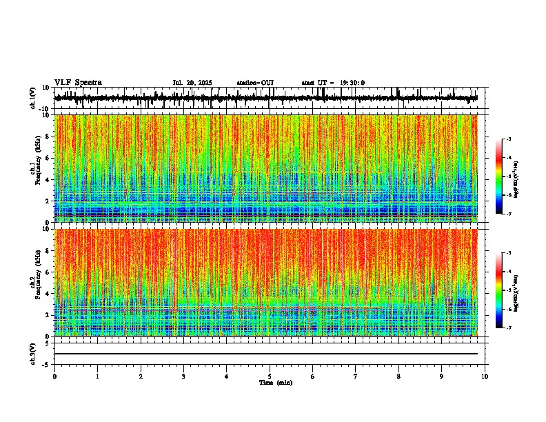Click the ch.2 "Frequency (kHz)" axis label
Viewport: 546px width, 422px height.
coord(38,274)
